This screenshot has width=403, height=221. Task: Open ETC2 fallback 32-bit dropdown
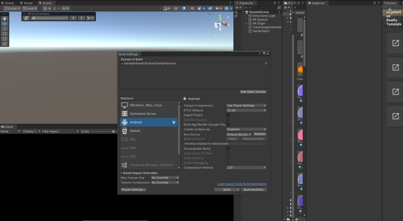pyautogui.click(x=246, y=111)
